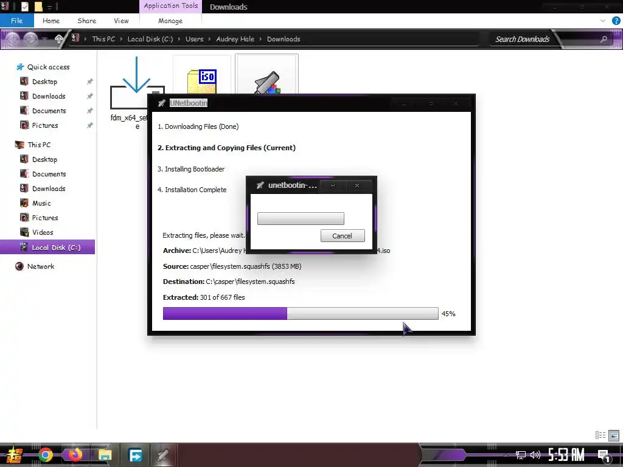
Task: Open the network status tray icon
Action: (x=520, y=455)
